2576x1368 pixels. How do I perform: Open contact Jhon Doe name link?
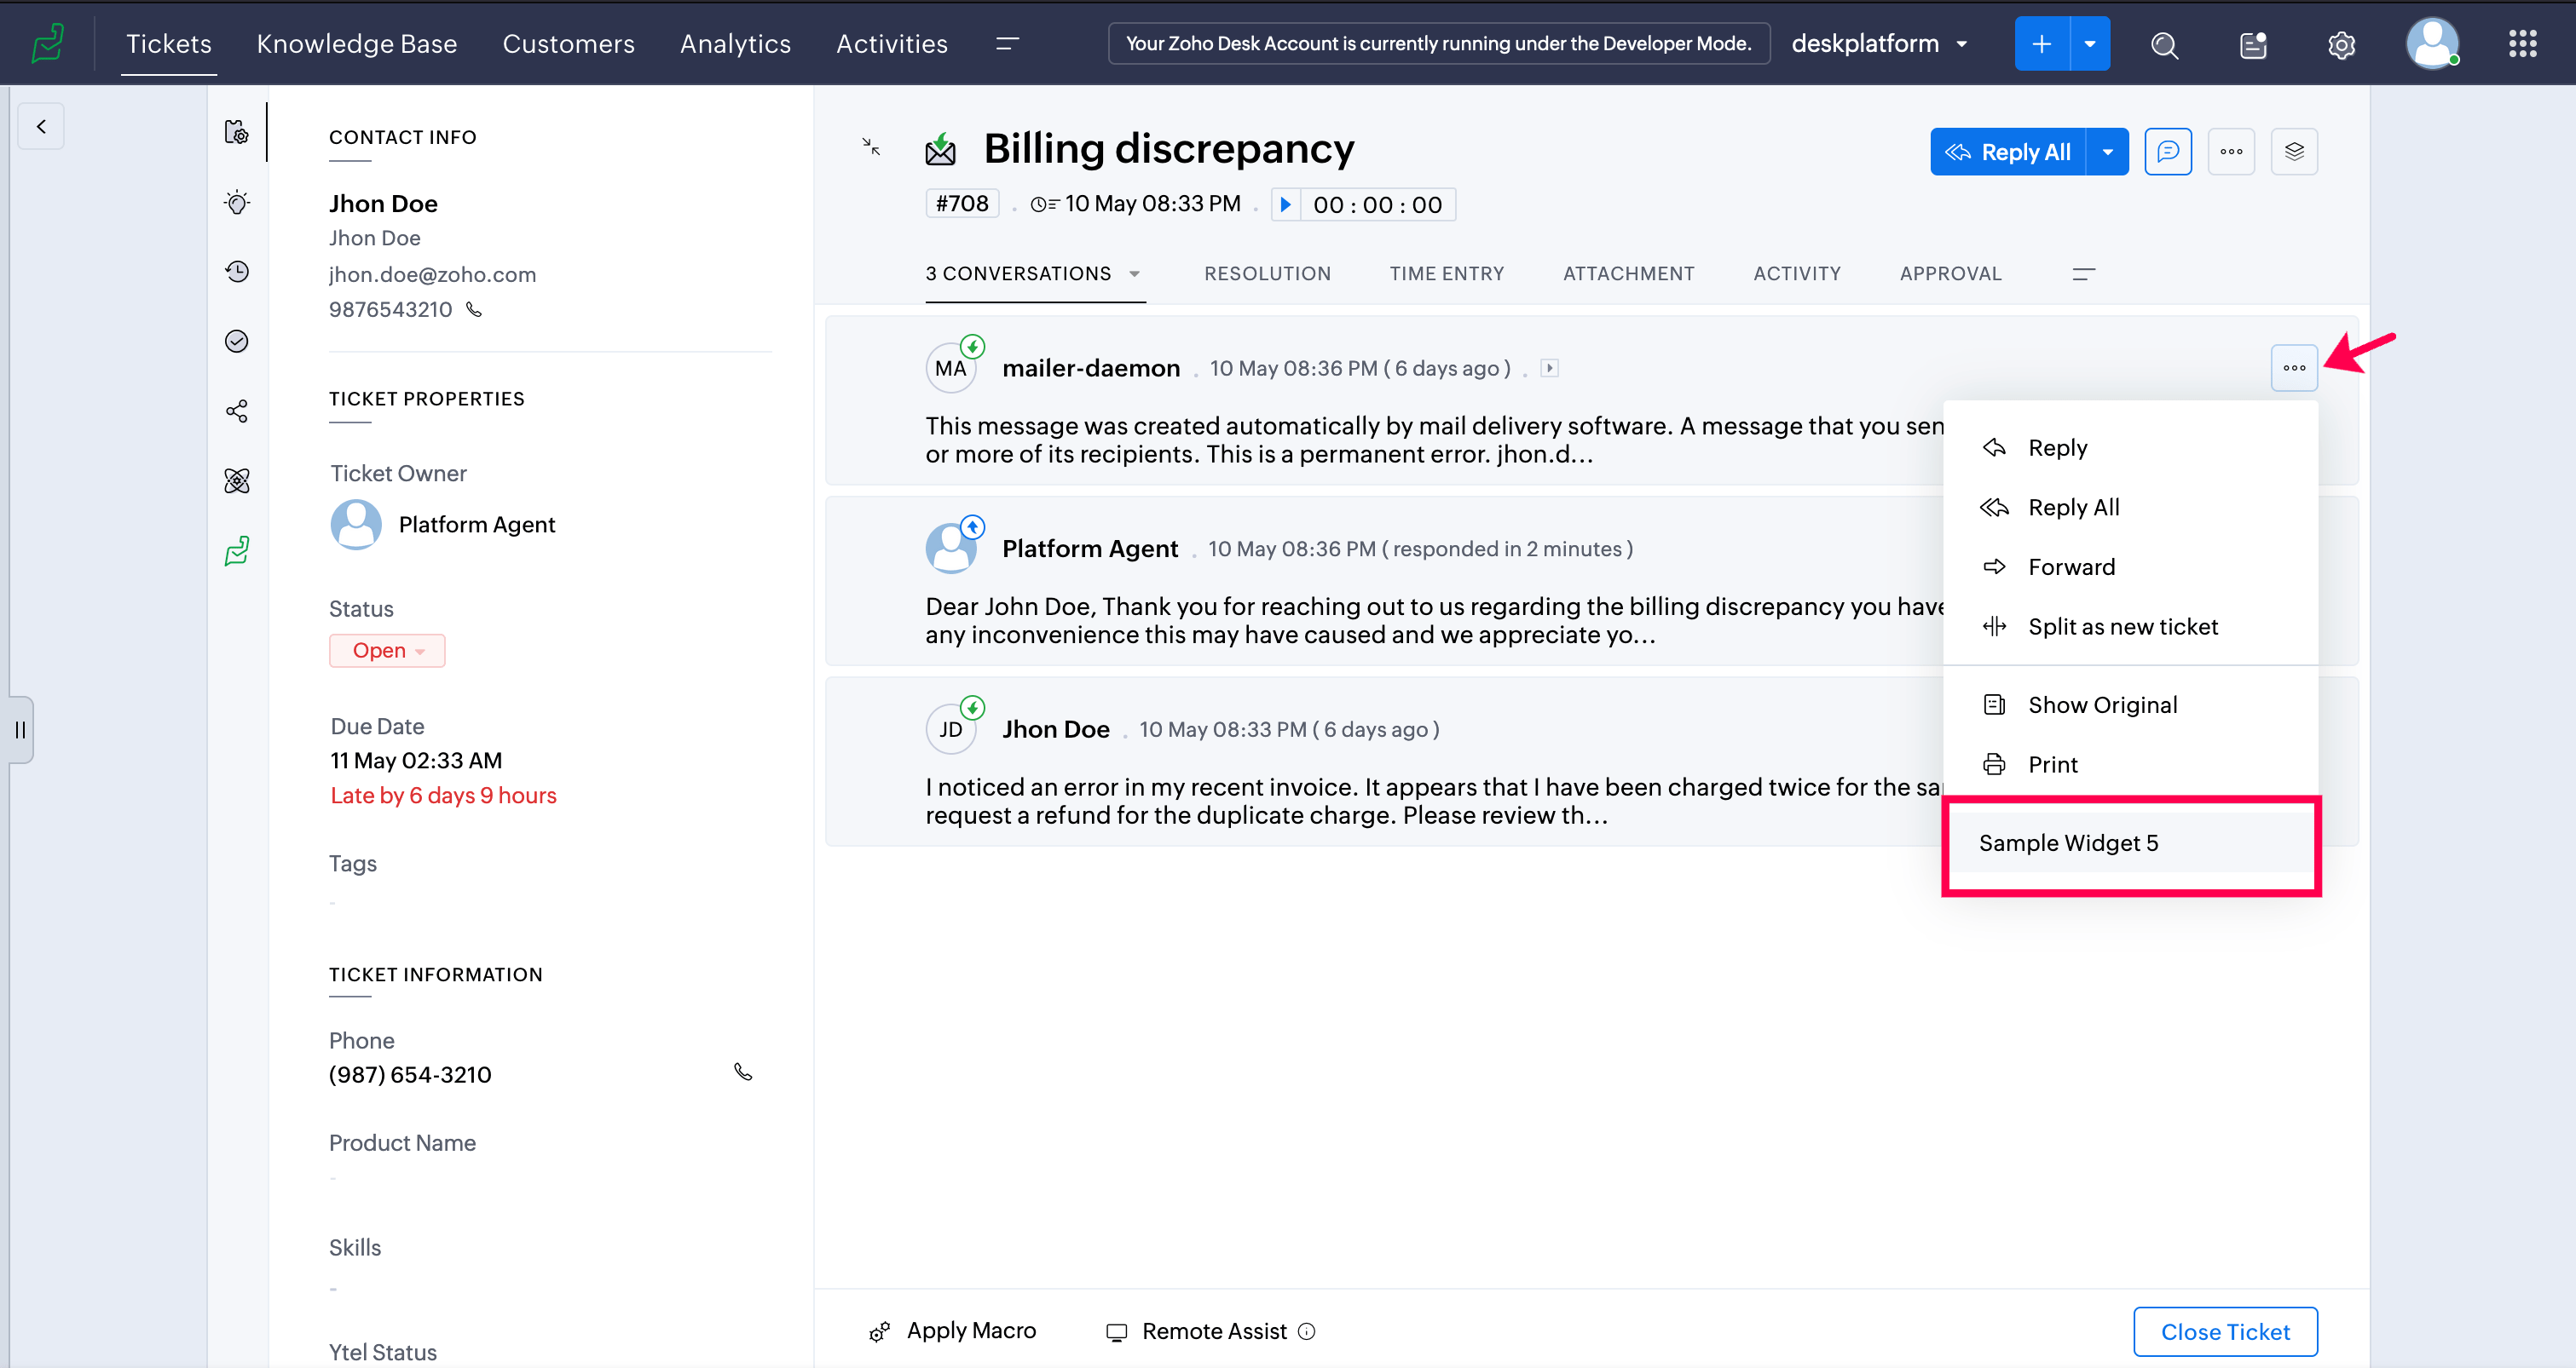(383, 204)
